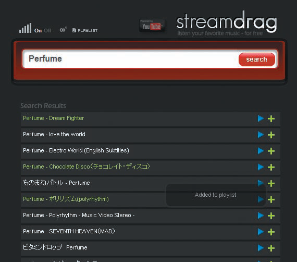Add Chocolate Disco to the playlist
Viewport: 297px width, 262px height.
click(x=271, y=167)
